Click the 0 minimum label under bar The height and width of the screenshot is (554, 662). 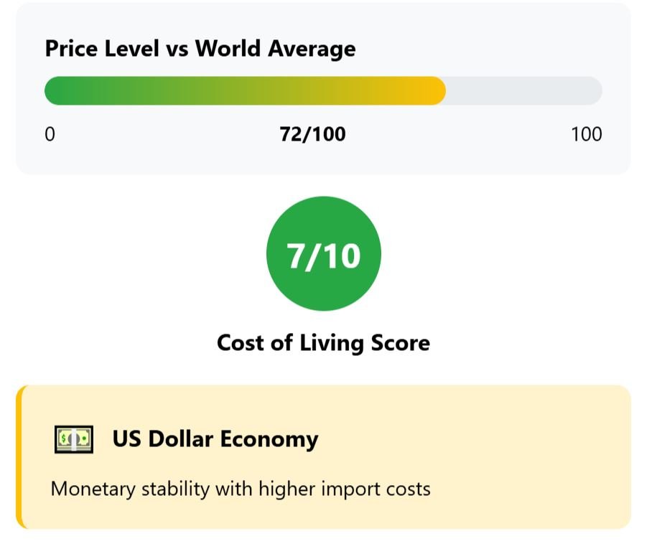pos(50,134)
